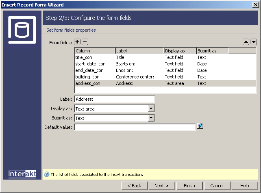Click the Default value input field
The image size is (261, 193).
click(x=135, y=128)
